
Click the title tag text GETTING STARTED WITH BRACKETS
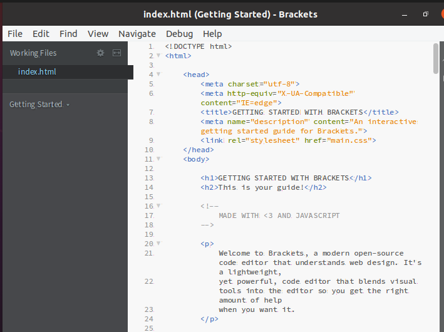pyautogui.click(x=297, y=113)
